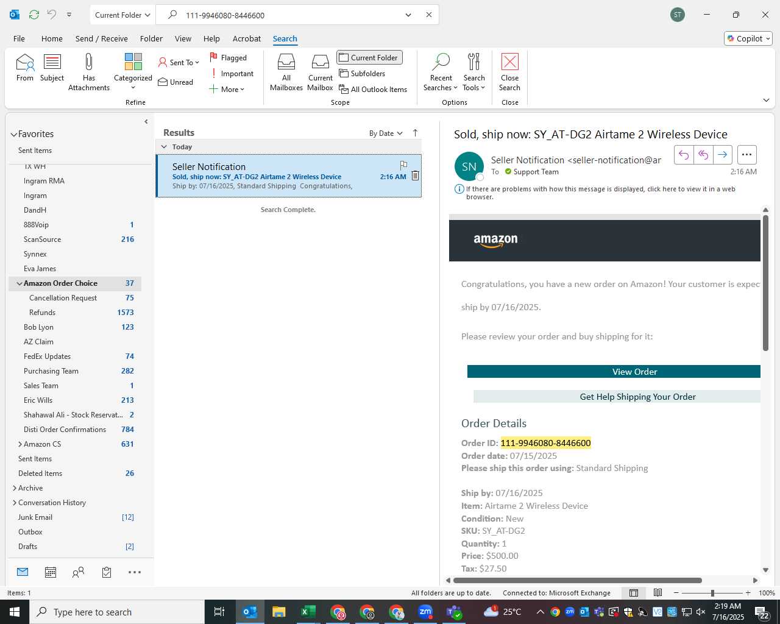Collapse the Today group header
This screenshot has height=624, width=780.
click(x=164, y=147)
